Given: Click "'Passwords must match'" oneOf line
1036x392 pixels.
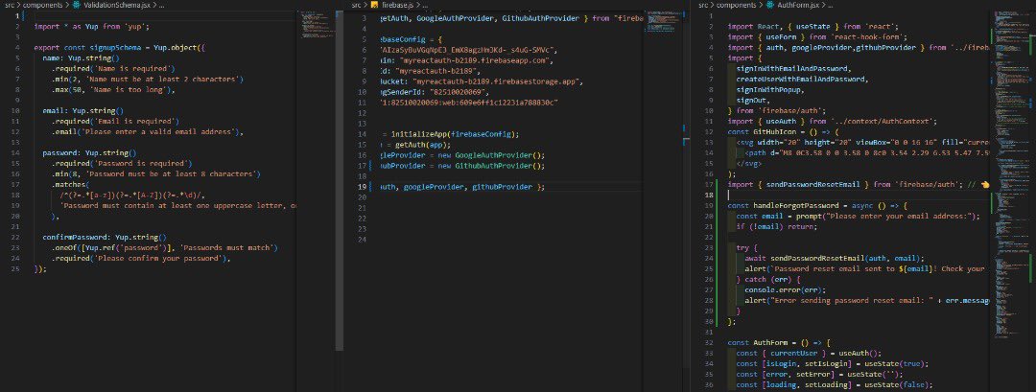Looking at the screenshot, I should (x=165, y=247).
